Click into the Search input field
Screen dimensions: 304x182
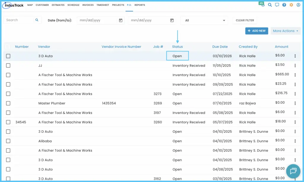[19, 20]
